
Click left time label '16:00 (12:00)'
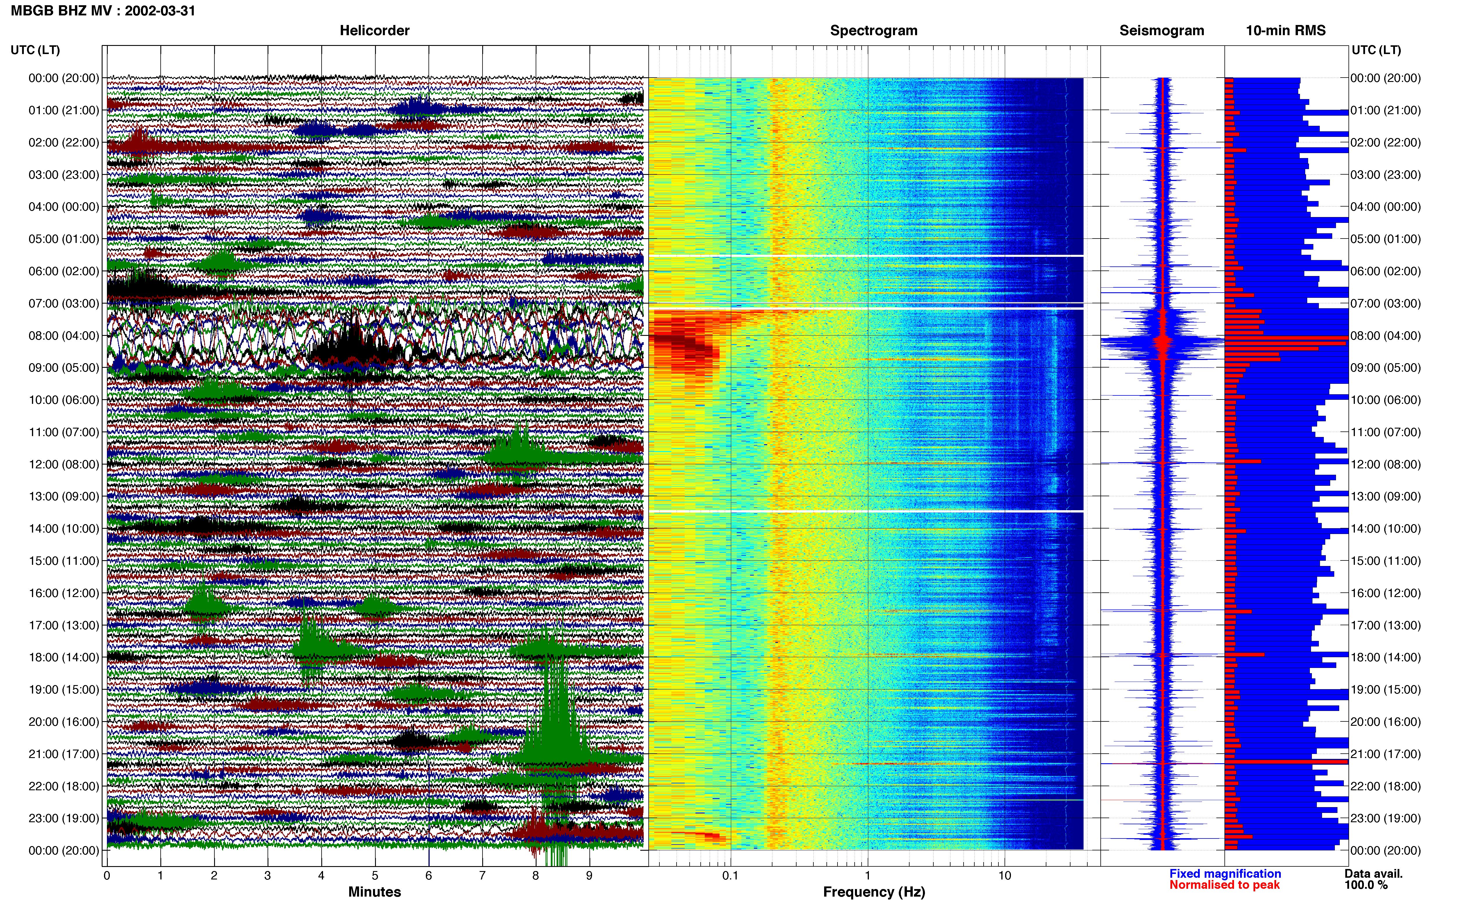[x=64, y=593]
